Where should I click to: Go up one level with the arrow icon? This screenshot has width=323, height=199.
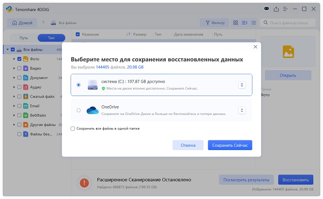43,23
